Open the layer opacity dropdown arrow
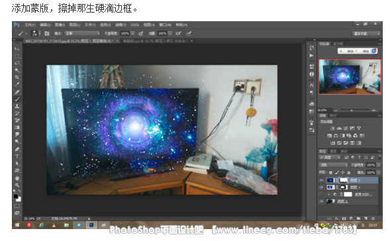The width and height of the screenshot is (390, 241). [x=379, y=165]
